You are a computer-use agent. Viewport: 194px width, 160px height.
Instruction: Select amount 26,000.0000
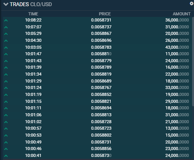point(177,40)
